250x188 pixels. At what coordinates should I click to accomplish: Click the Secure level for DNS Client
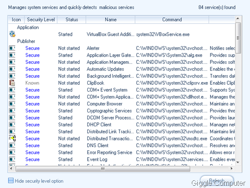33,145
